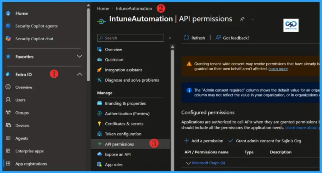Image resolution: width=322 pixels, height=173 pixels.
Task: Click the Integration assistant rocket icon
Action: [x=99, y=70]
